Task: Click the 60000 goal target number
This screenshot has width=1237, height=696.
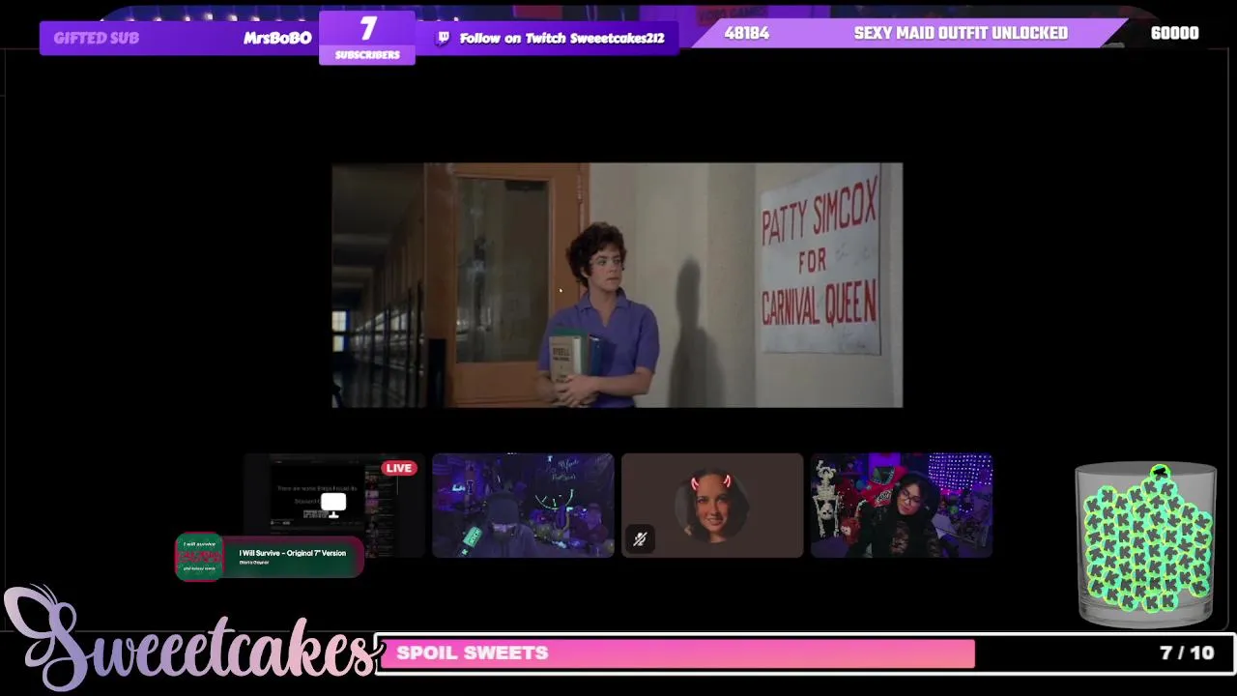Action: point(1175,33)
